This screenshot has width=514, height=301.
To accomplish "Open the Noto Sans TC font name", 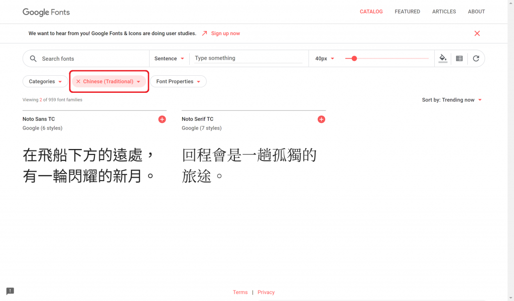I will 39,119.
